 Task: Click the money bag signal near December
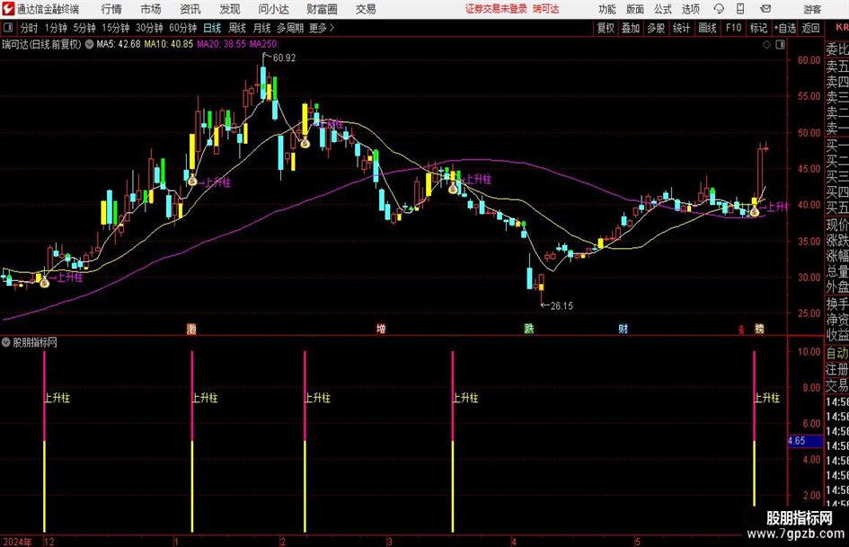point(44,282)
